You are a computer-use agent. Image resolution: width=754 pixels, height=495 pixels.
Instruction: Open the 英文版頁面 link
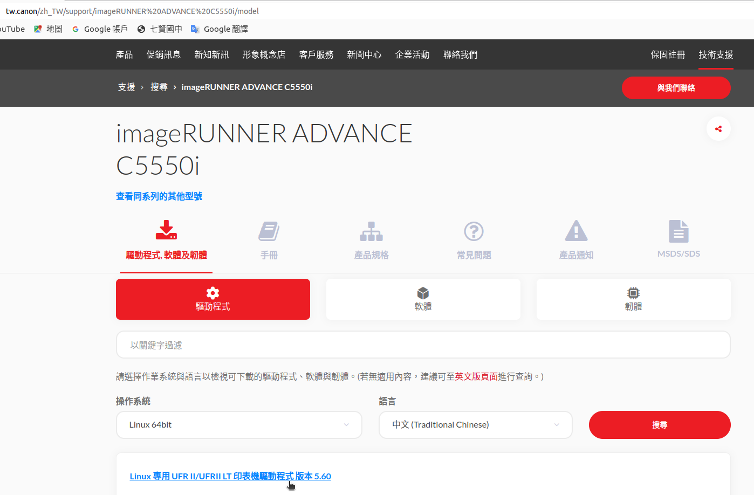476,376
